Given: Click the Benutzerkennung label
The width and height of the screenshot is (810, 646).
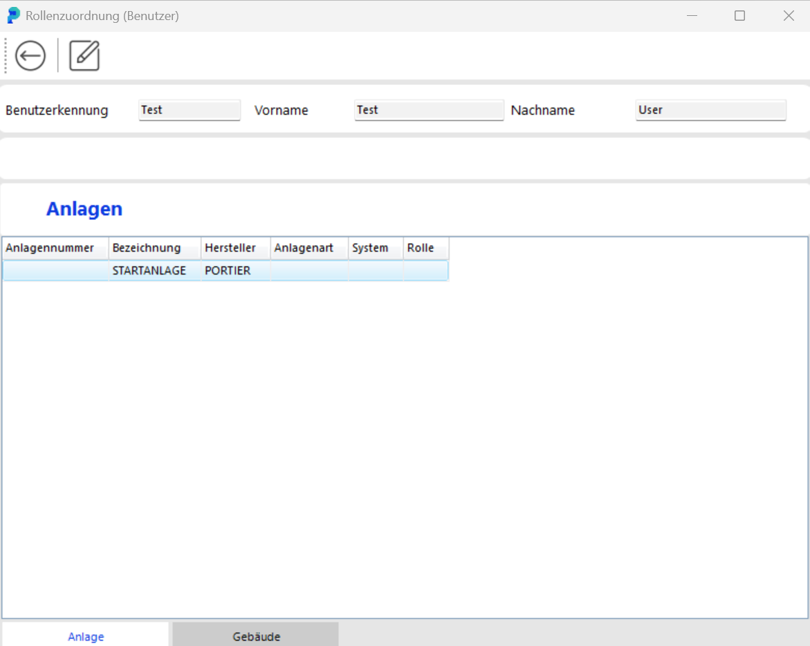Looking at the screenshot, I should point(56,110).
